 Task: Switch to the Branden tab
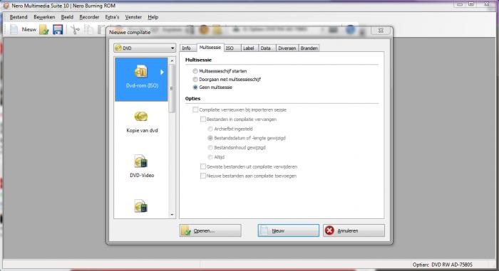pyautogui.click(x=309, y=48)
